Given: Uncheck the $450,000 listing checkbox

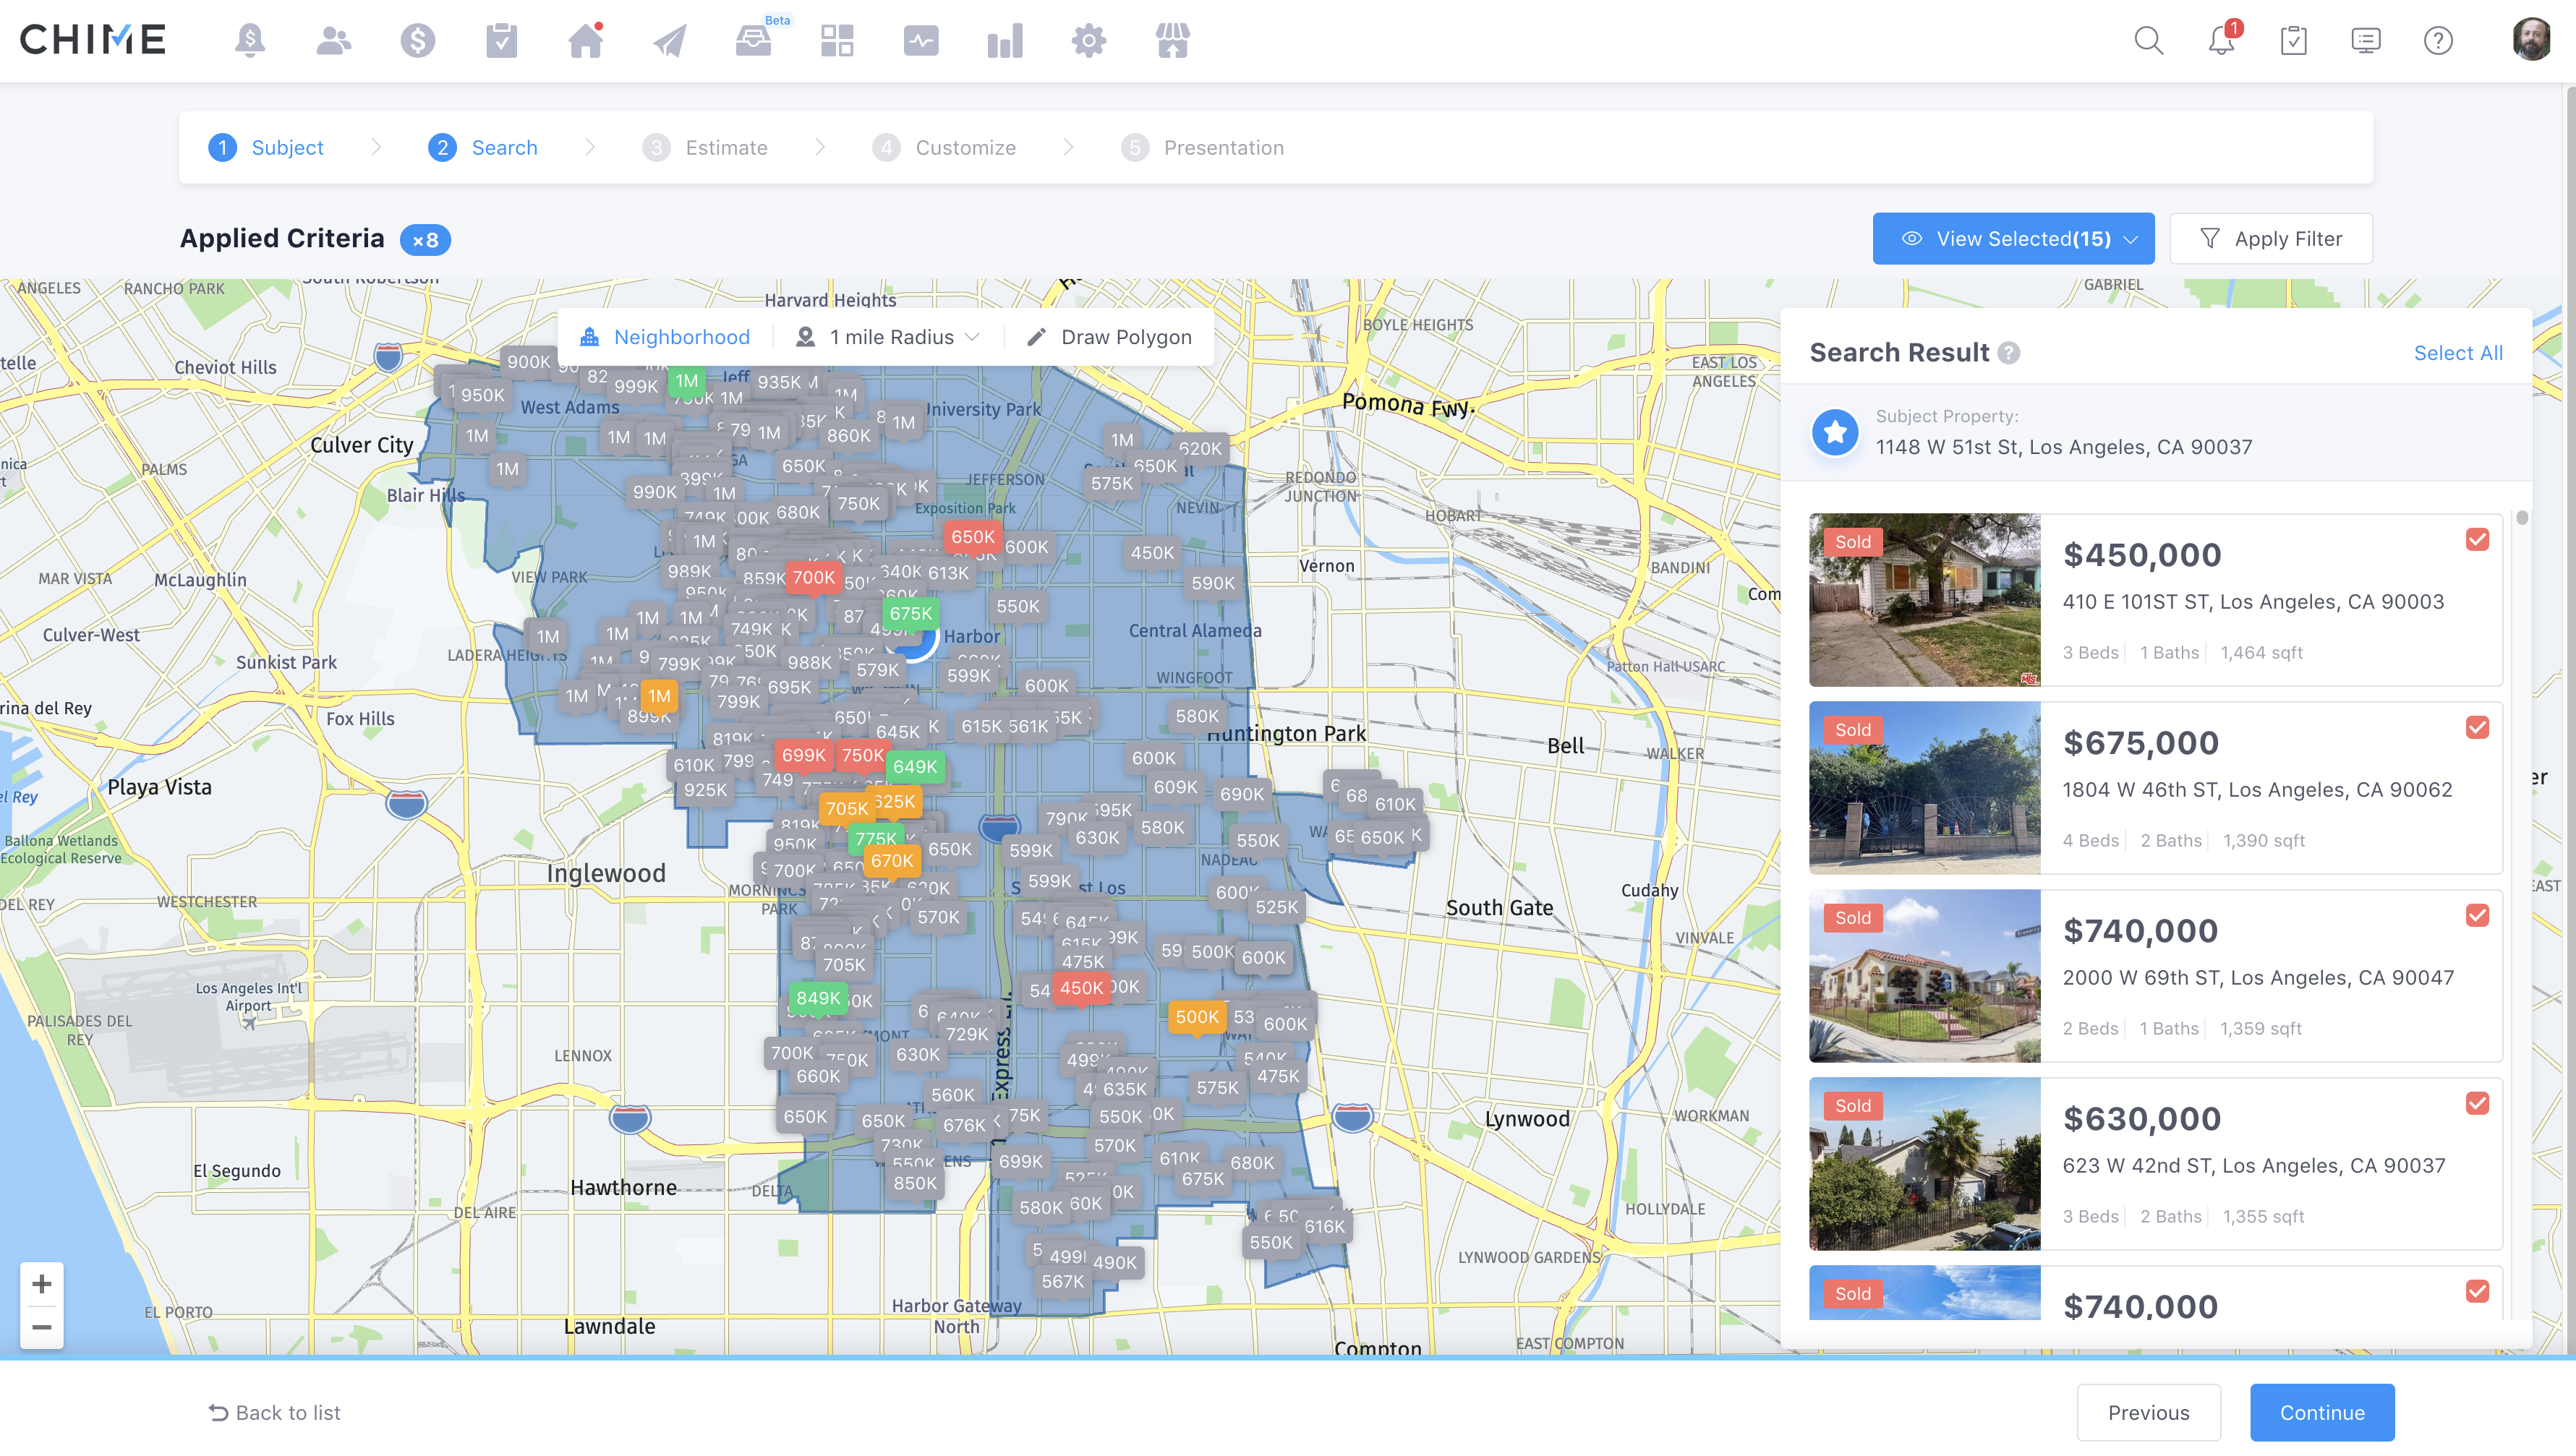Looking at the screenshot, I should coord(2477,540).
